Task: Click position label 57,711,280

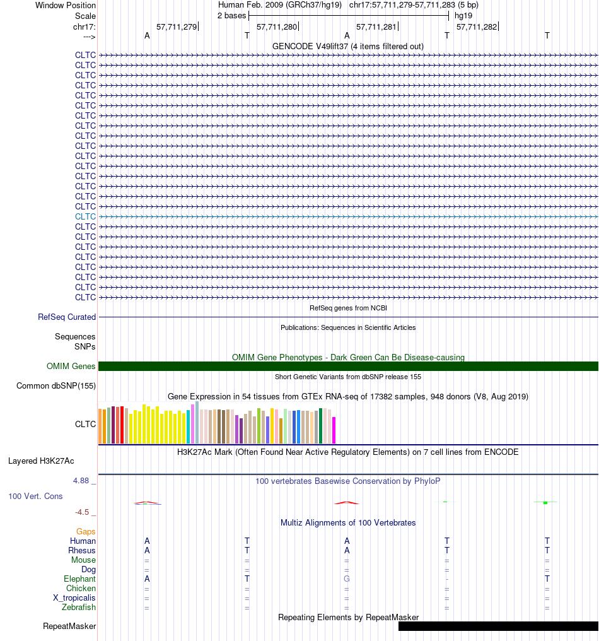Action: [277, 27]
